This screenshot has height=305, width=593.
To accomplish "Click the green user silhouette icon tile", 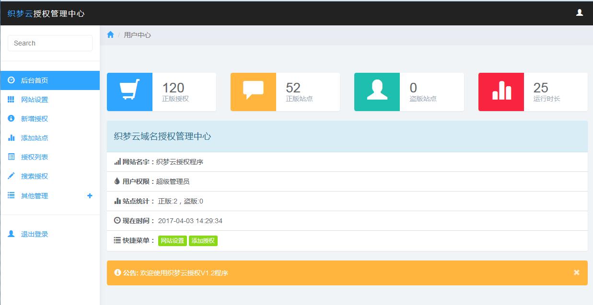I will 377,92.
